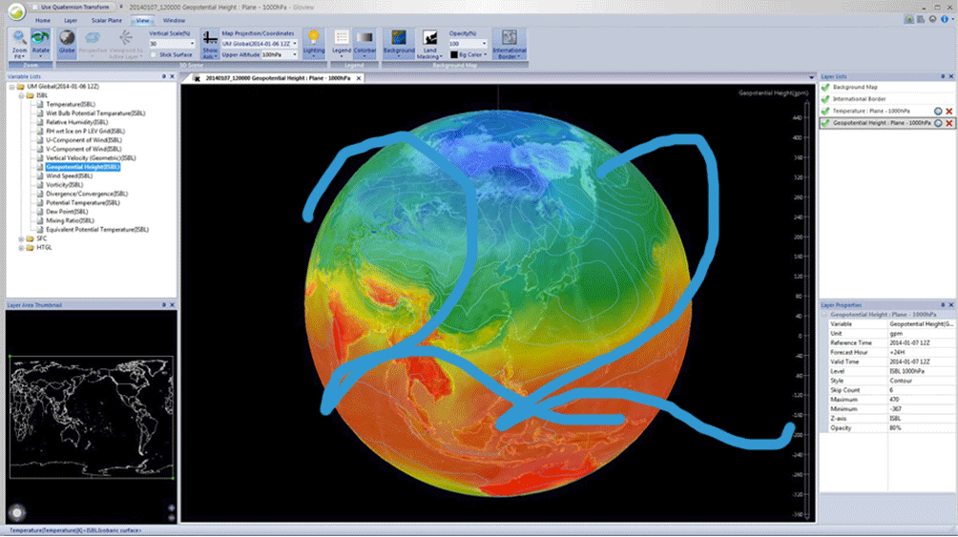Select Wet Bulb Potential Temperature(ISBL)
958x537 pixels.
click(95, 114)
